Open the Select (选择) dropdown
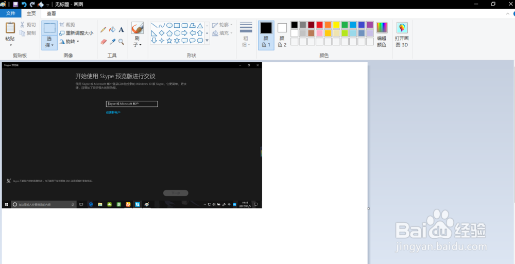This screenshot has width=515, height=264. tap(49, 42)
